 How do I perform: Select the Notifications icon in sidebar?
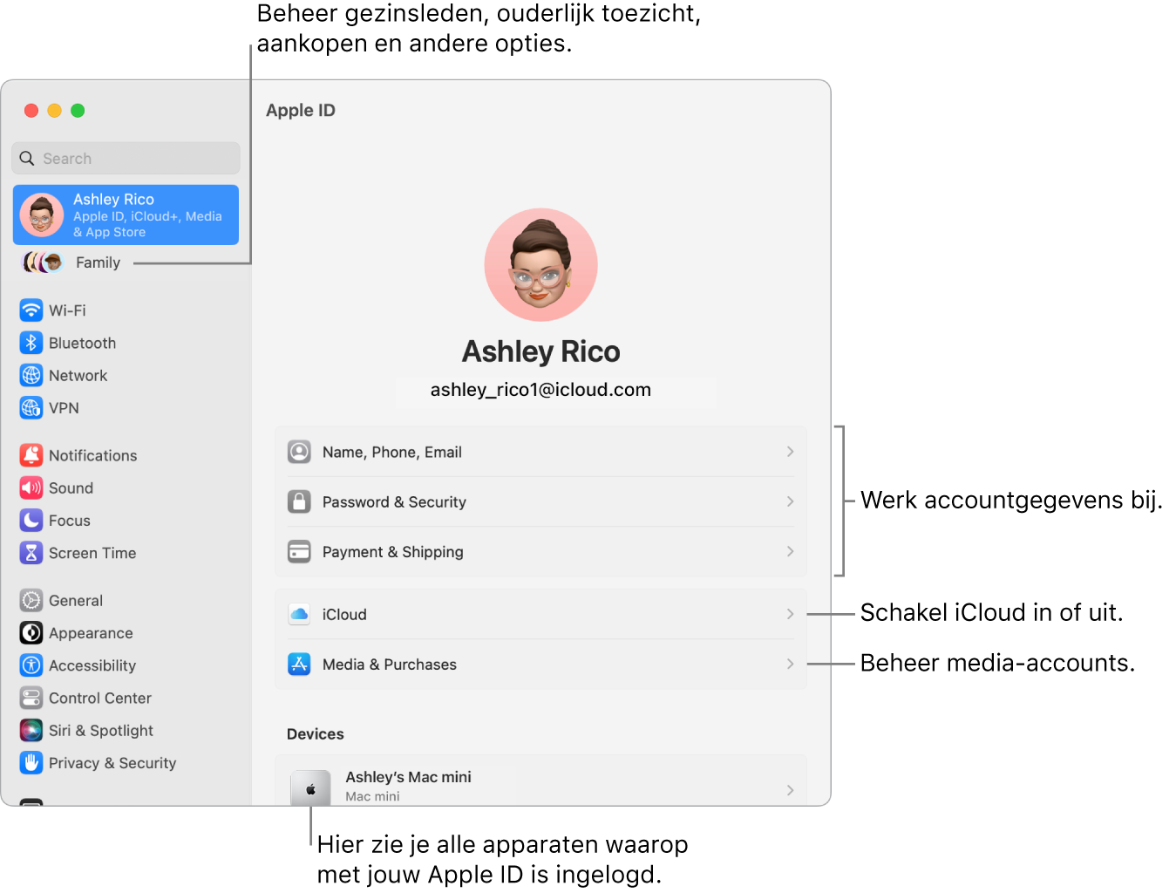pos(31,455)
